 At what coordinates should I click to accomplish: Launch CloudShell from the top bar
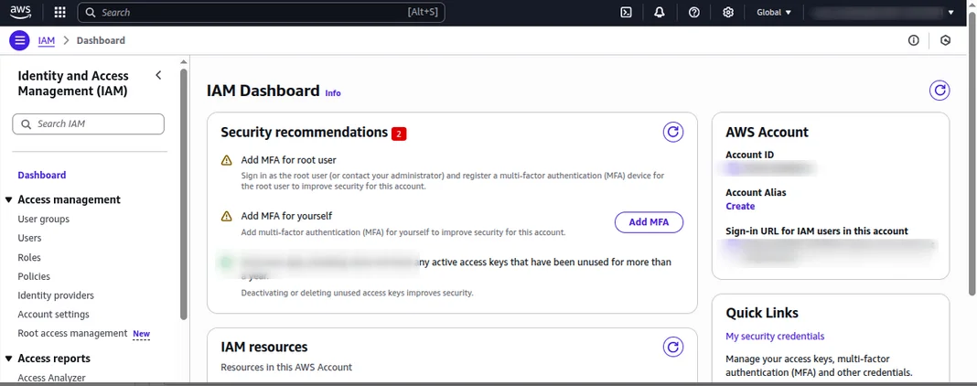[626, 13]
